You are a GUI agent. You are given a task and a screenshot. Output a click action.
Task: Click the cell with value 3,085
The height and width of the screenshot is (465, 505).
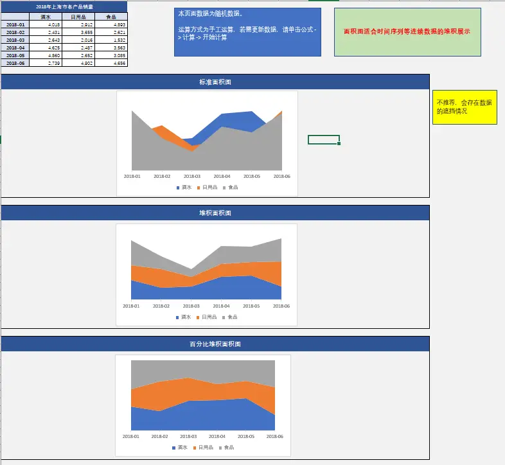point(111,55)
